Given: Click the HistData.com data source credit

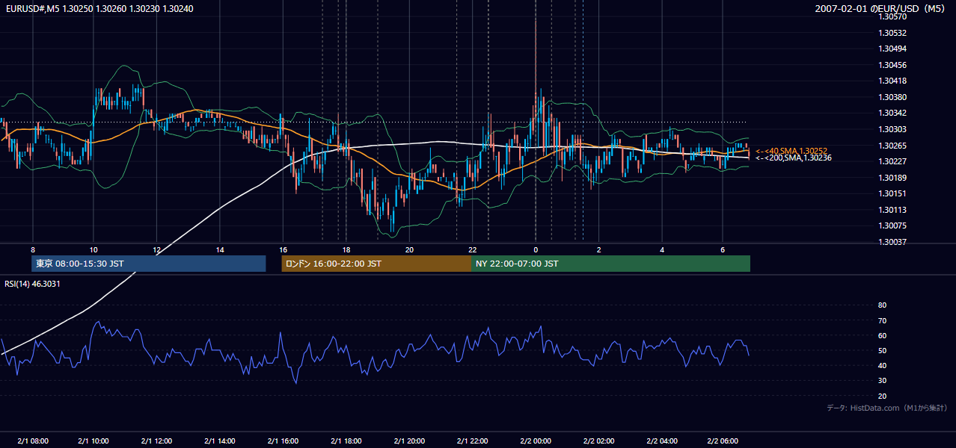Looking at the screenshot, I should (887, 408).
